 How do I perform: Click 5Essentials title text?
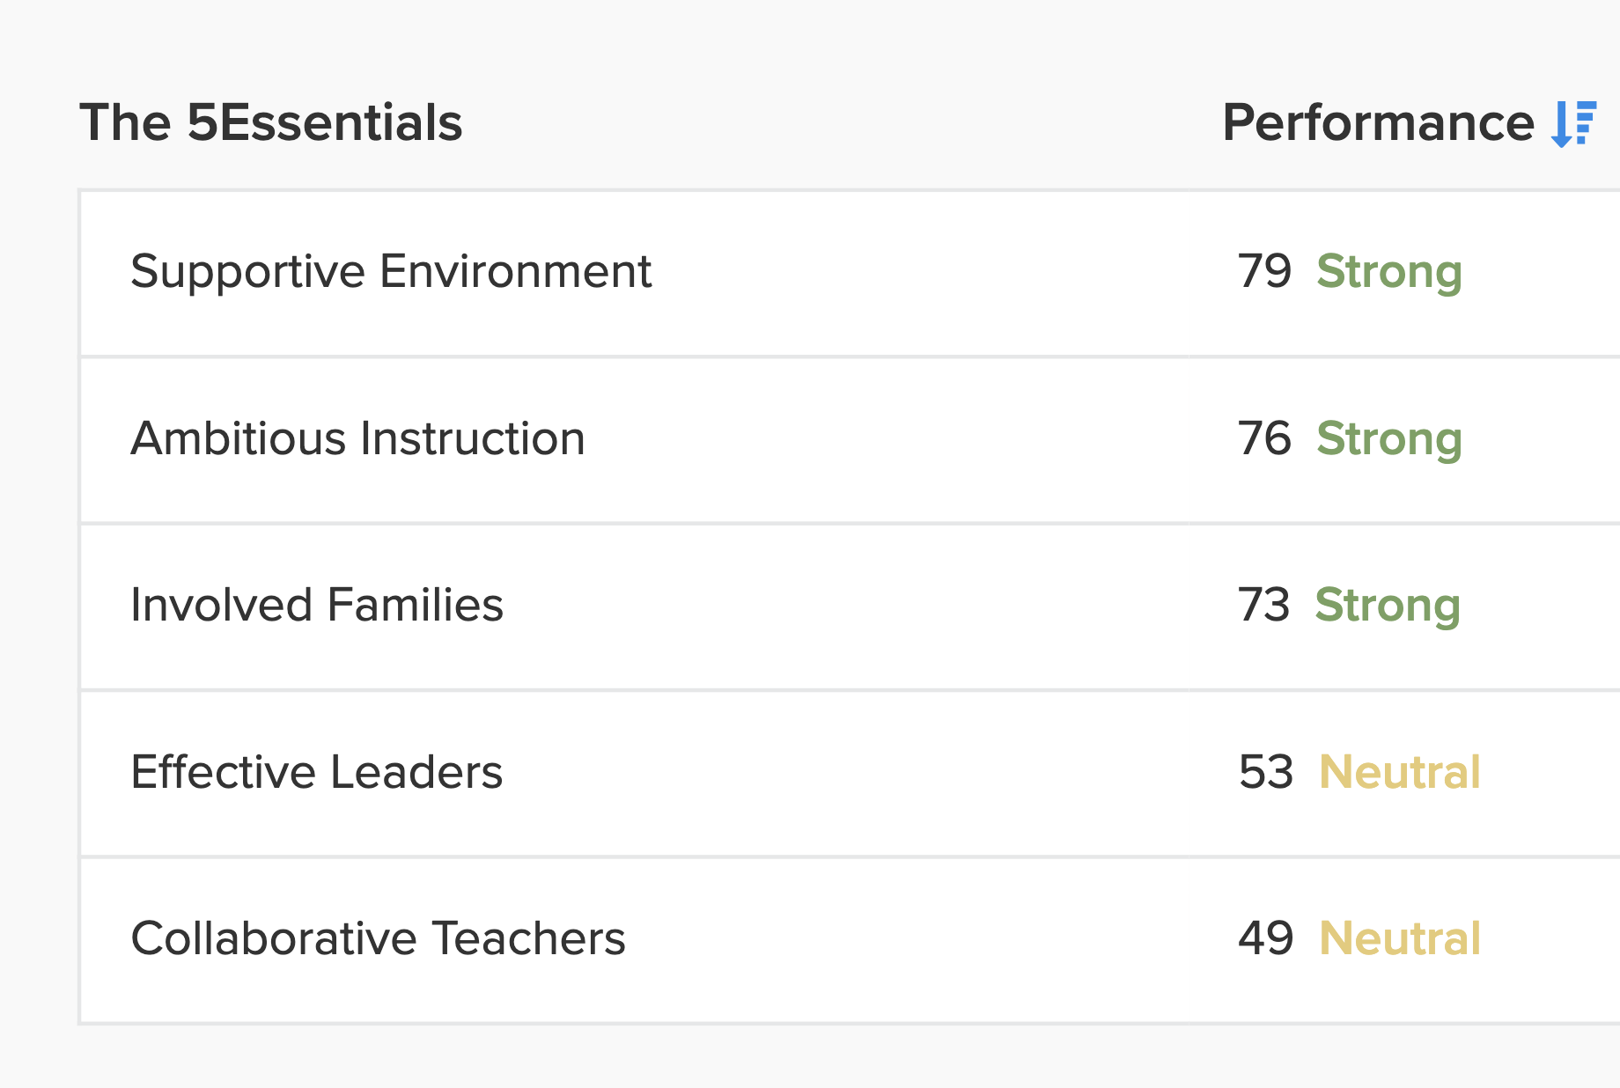[x=324, y=122]
